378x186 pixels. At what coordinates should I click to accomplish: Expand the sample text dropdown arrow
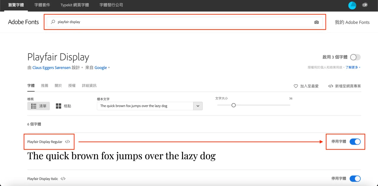point(198,106)
